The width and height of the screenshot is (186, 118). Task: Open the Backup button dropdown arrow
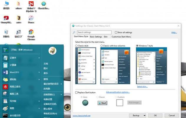(144, 115)
